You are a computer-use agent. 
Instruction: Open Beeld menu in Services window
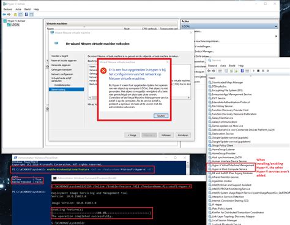[x=232, y=66]
